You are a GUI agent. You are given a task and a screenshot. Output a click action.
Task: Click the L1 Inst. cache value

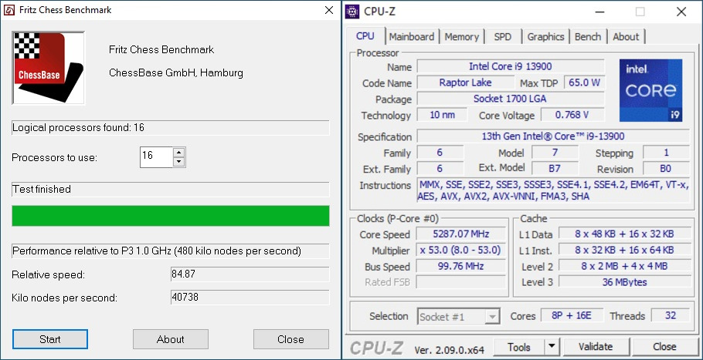point(624,250)
